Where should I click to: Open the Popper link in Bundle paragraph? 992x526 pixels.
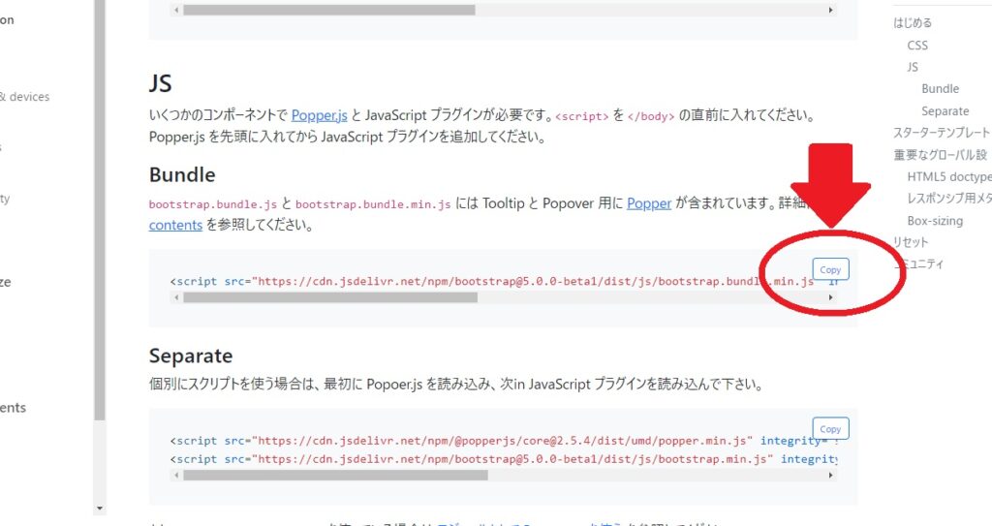pos(648,203)
